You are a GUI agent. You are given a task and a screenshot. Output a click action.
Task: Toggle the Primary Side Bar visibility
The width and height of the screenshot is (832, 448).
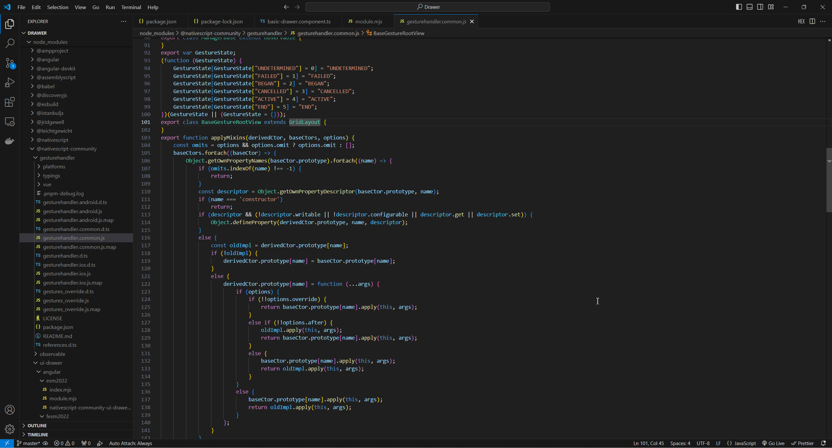tap(739, 6)
